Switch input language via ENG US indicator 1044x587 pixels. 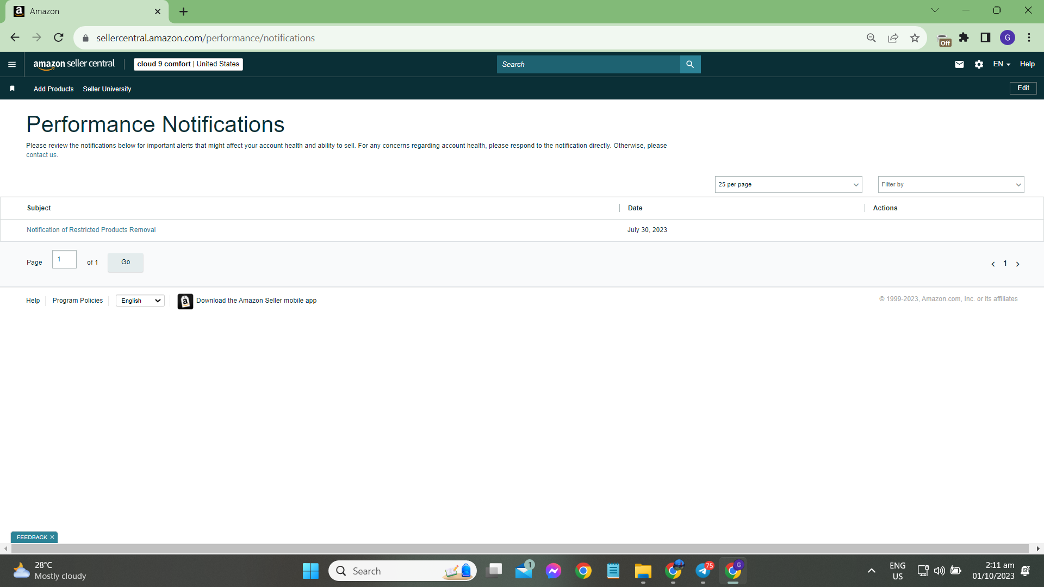pyautogui.click(x=898, y=571)
